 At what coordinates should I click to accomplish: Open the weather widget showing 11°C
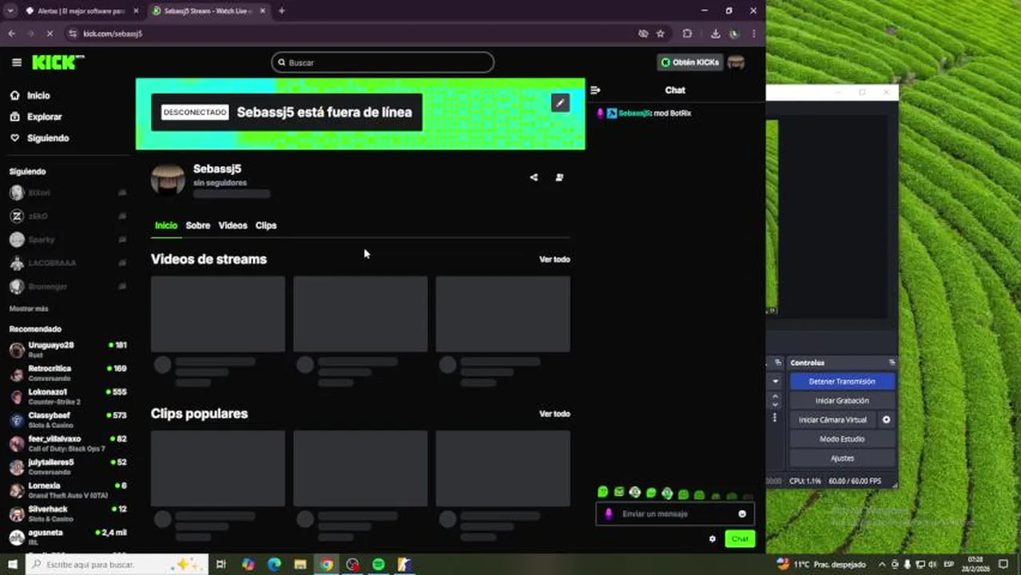tap(822, 565)
